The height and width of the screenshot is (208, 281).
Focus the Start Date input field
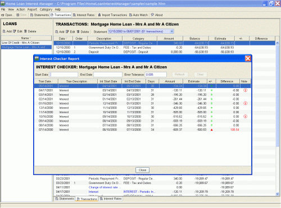click(x=64, y=75)
